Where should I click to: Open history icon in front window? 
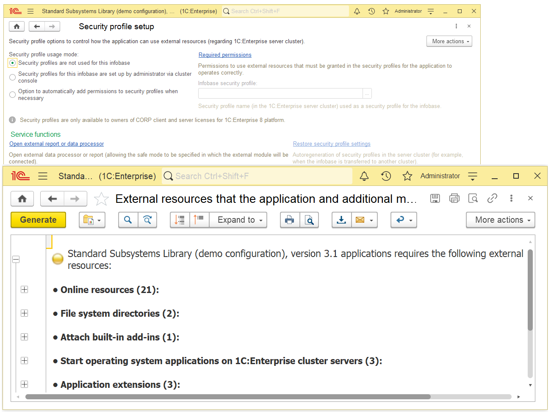[x=386, y=176]
